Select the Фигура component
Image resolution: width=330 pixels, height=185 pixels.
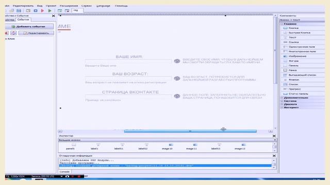(303, 61)
